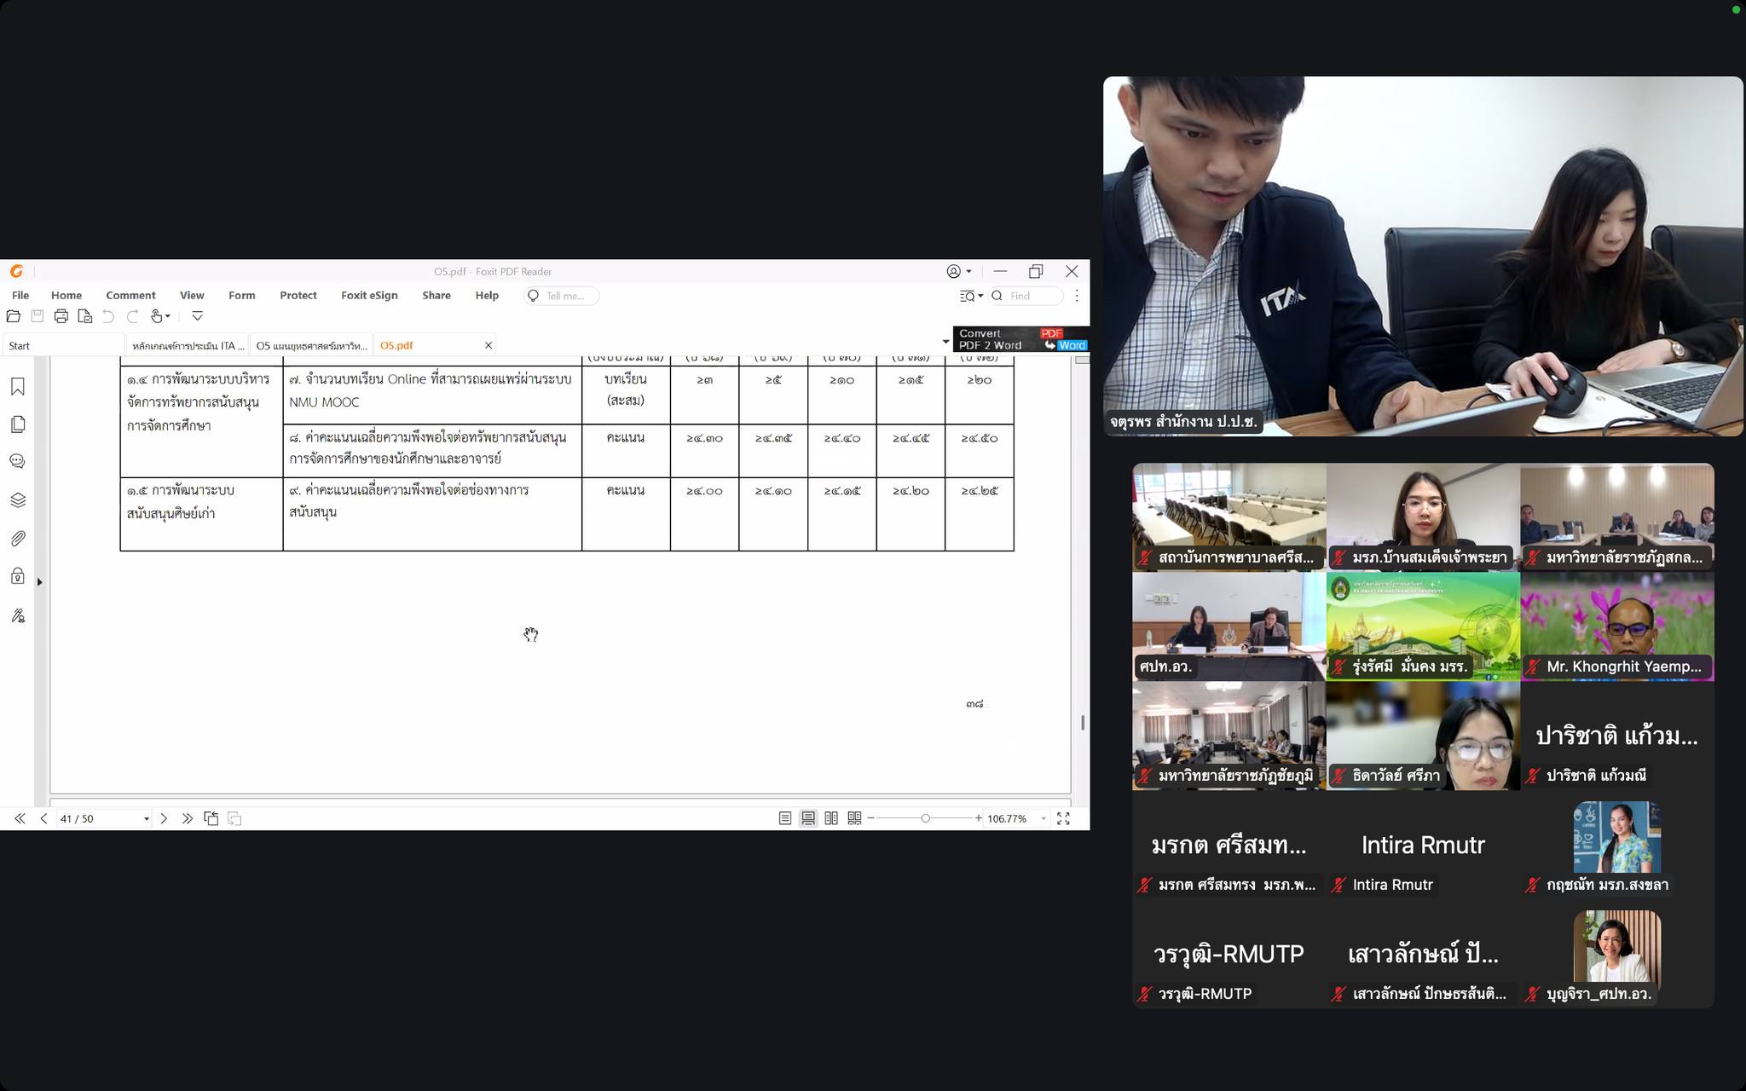Click the Find search field
The height and width of the screenshot is (1091, 1746).
pos(1026,296)
